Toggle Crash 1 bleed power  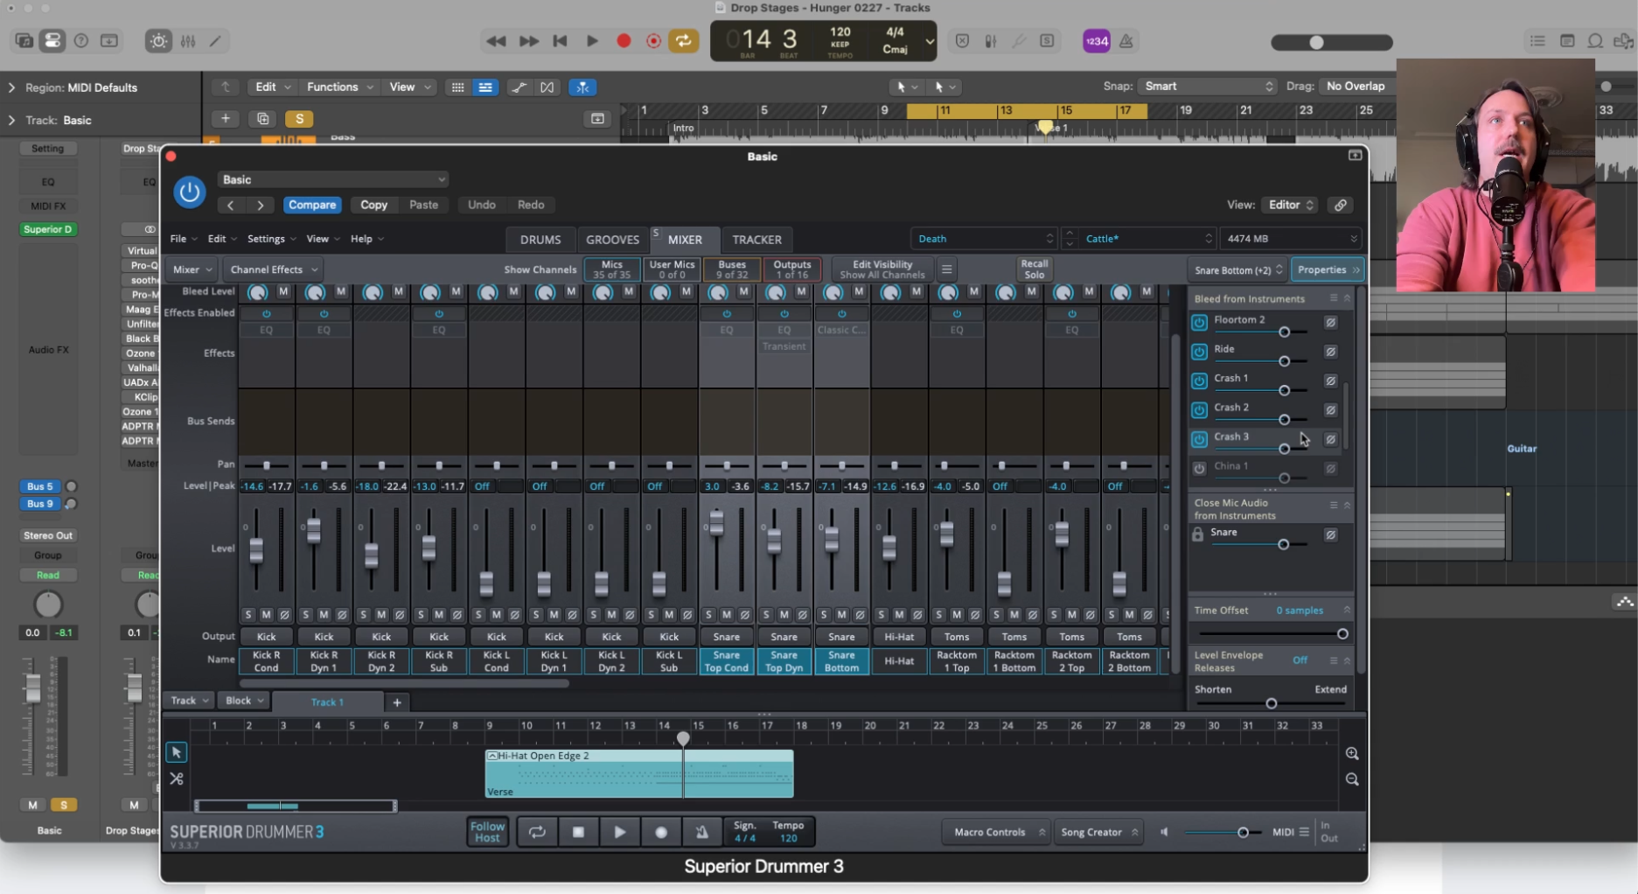click(x=1199, y=381)
